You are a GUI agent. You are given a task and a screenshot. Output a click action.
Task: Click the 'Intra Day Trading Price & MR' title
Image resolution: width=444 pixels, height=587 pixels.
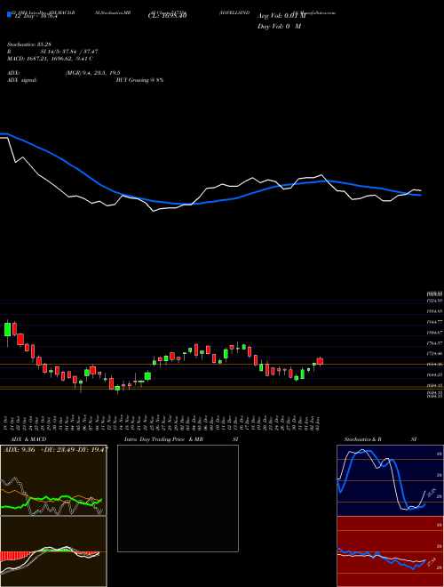(x=163, y=439)
